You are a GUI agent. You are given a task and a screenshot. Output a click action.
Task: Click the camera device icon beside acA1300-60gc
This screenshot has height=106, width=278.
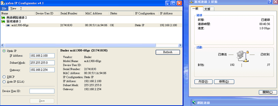[x=8, y=25]
